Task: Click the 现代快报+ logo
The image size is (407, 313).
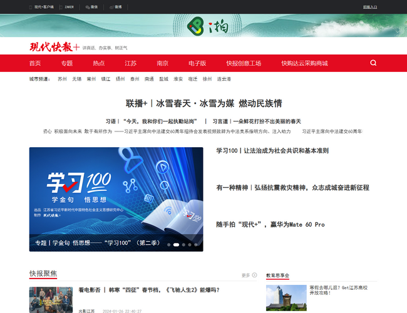Action: [x=54, y=47]
